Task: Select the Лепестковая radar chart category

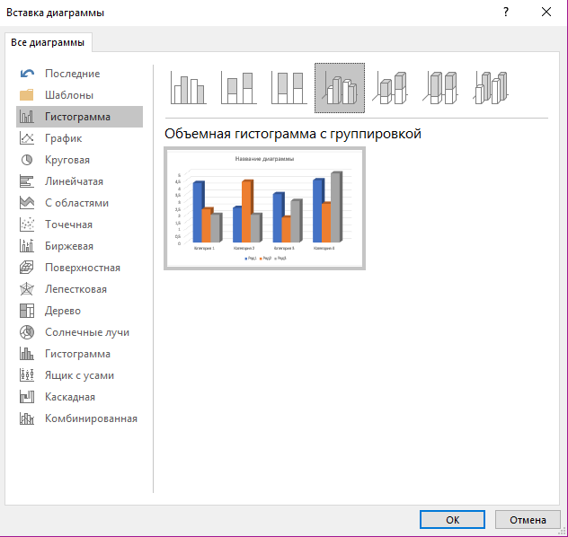Action: (x=80, y=289)
